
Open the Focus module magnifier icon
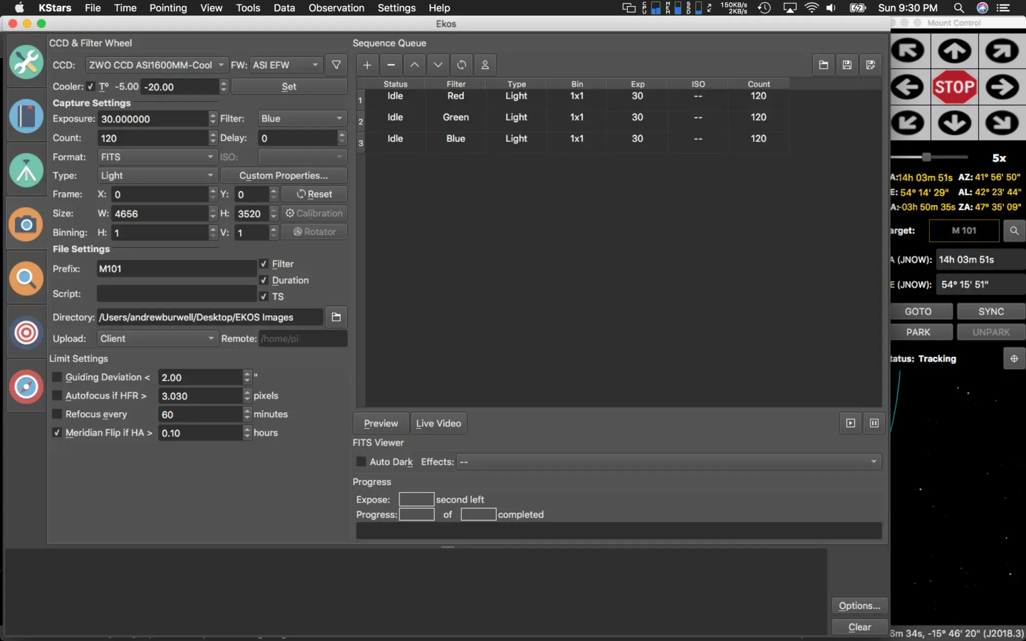coord(26,278)
